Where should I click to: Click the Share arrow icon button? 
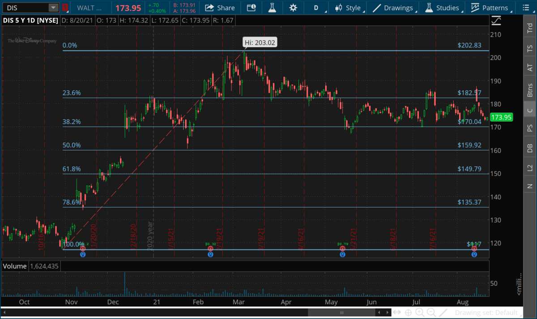[220, 8]
